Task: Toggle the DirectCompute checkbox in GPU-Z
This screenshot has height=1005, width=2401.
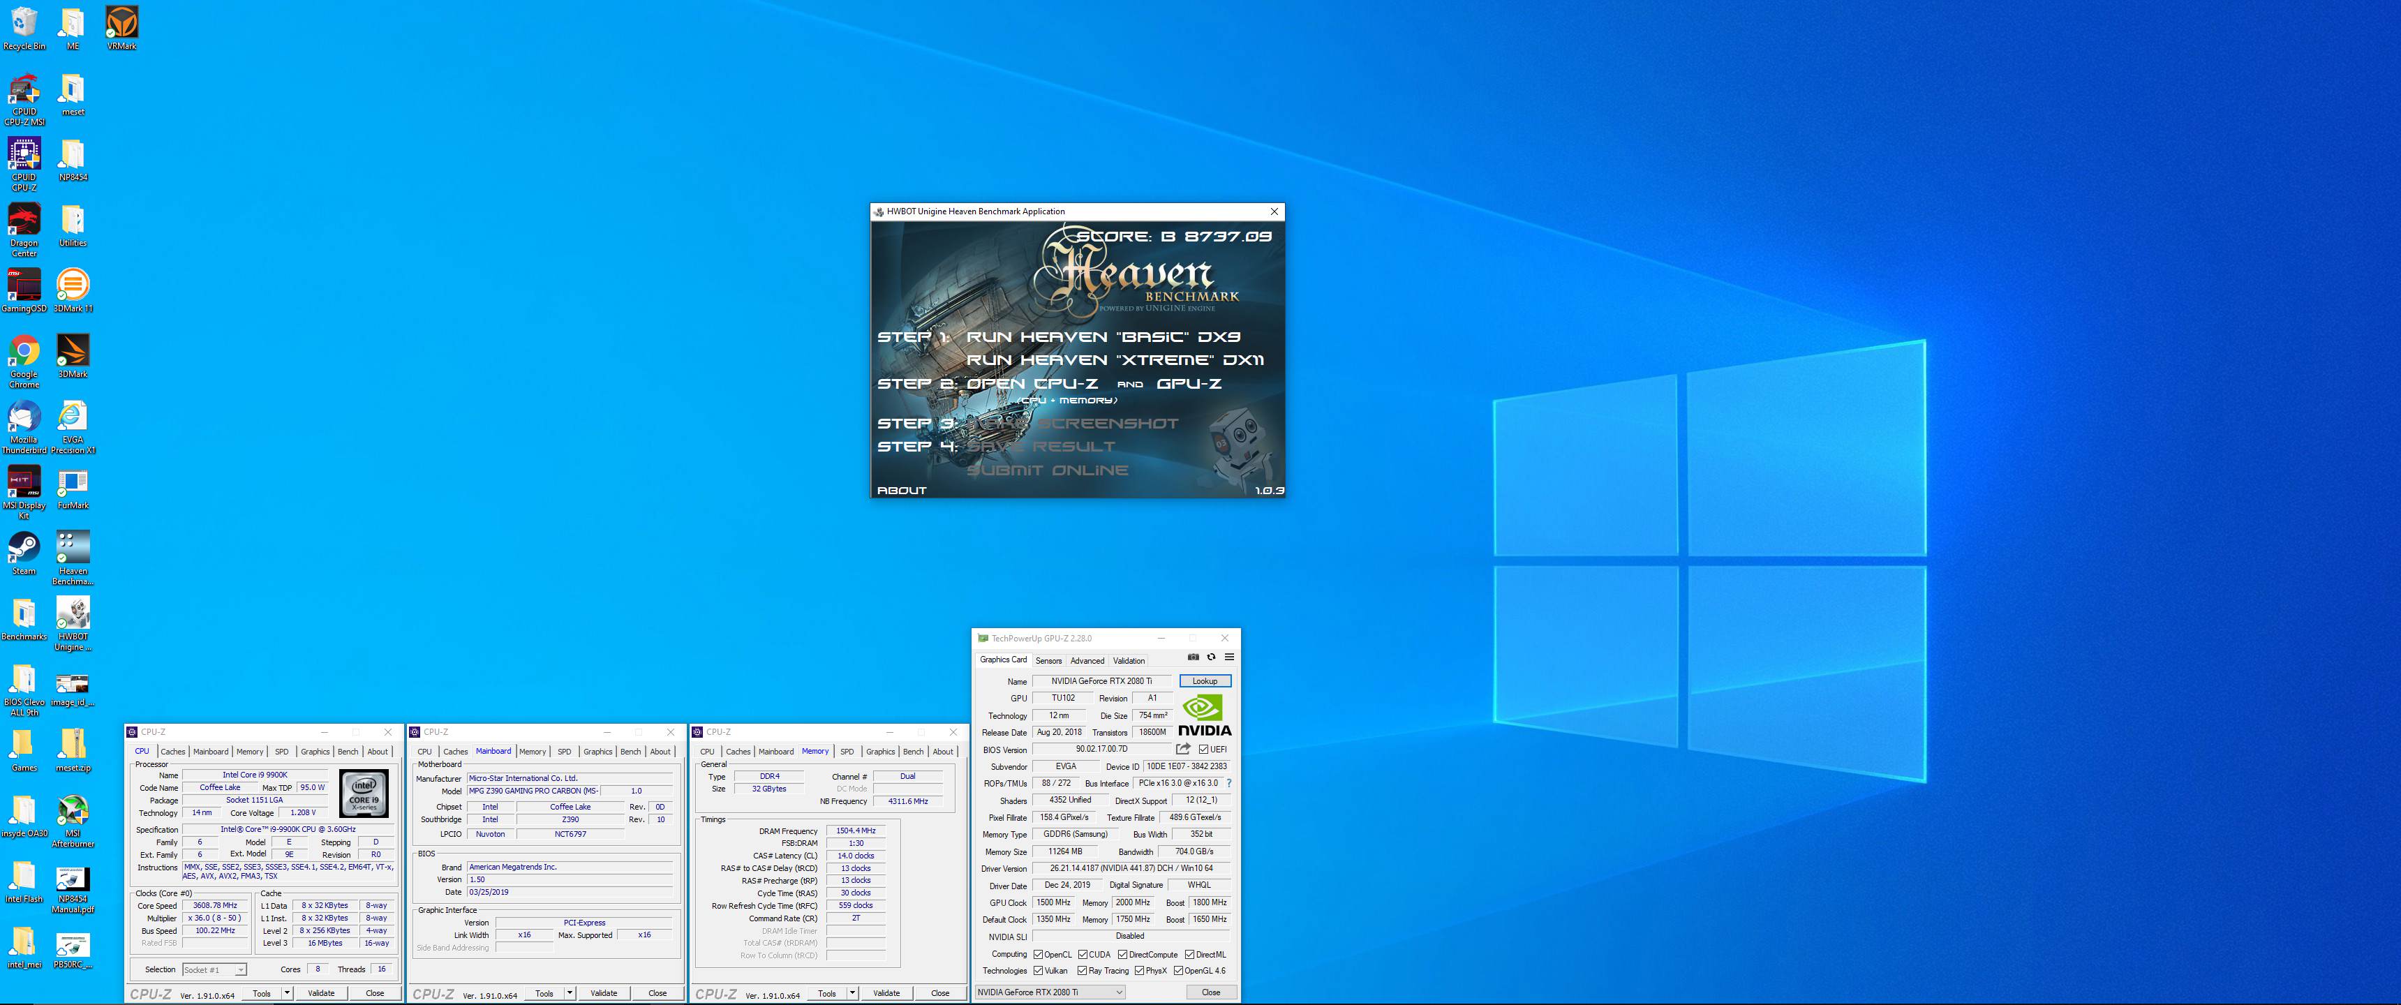Action: point(1122,955)
